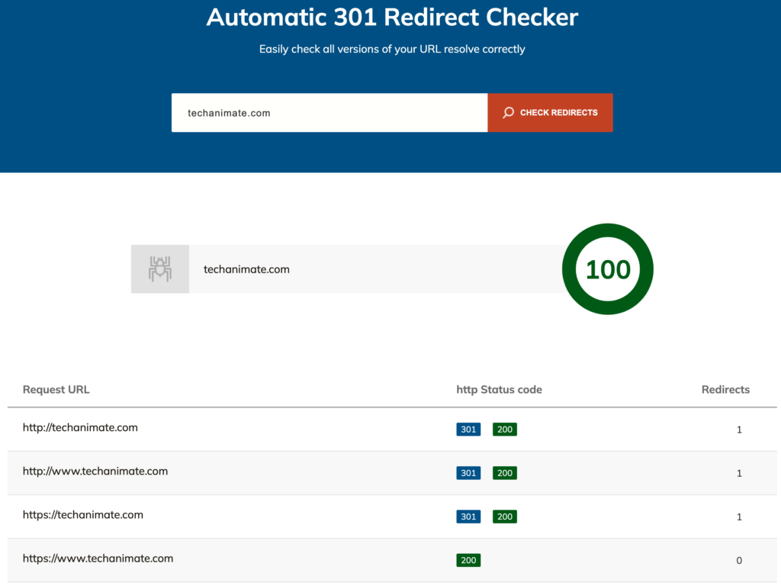
Task: Click the 301 badge for https://techanimate.com
Action: [468, 517]
